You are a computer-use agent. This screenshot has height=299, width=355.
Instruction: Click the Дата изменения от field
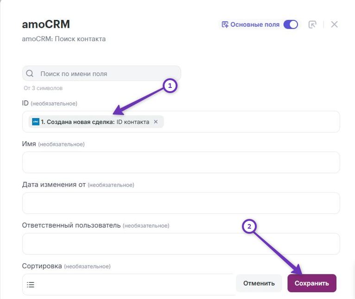point(181,203)
